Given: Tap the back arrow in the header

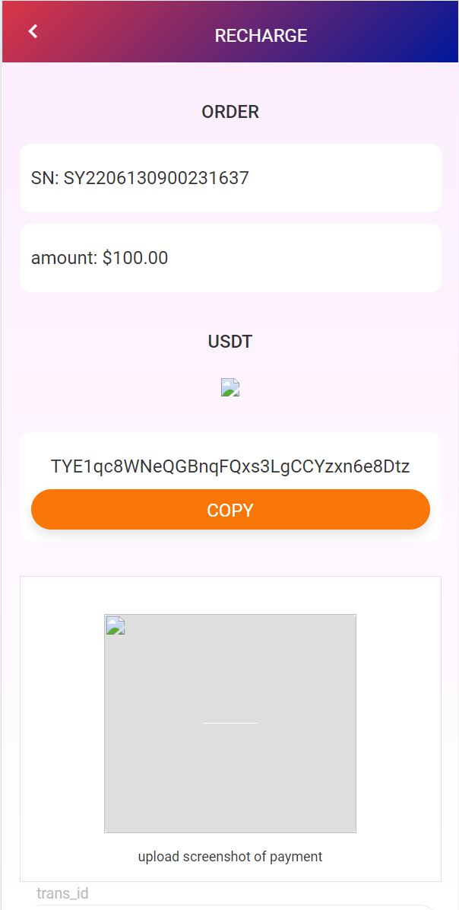Looking at the screenshot, I should coord(32,31).
